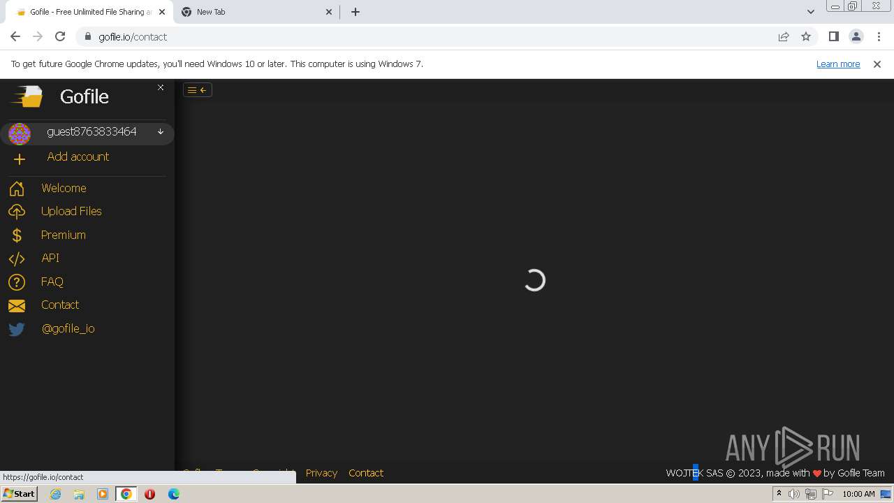Screen dimensions: 894x503
Task: Open the tab search dropdown arrow
Action: [811, 12]
